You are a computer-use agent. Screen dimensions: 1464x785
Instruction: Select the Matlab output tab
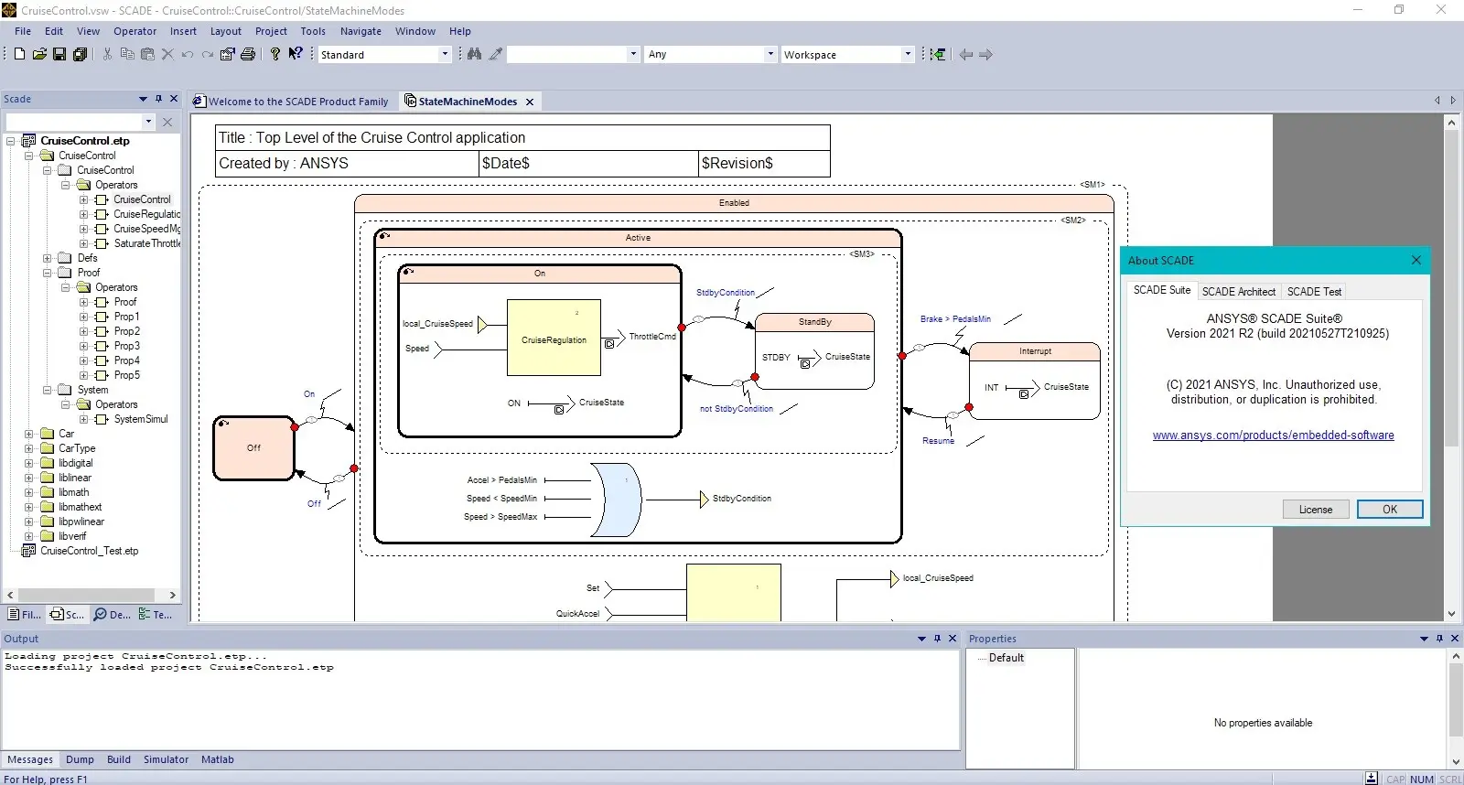[x=218, y=759]
